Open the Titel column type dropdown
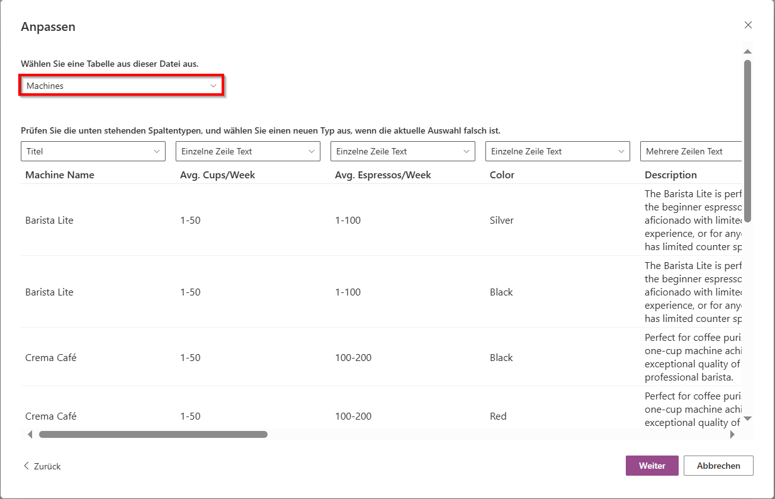The width and height of the screenshot is (775, 499). coord(93,151)
